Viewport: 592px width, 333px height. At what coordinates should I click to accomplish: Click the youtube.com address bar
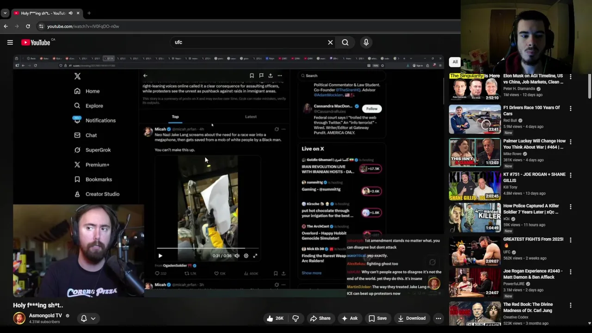[250, 26]
